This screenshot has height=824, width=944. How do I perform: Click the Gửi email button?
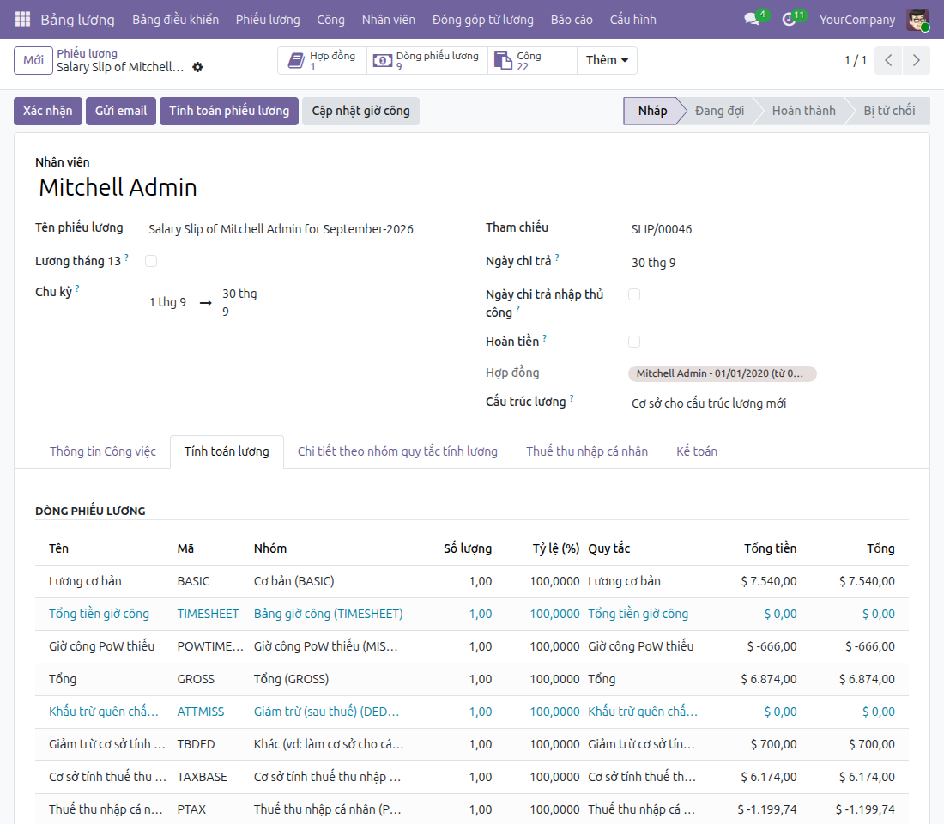pyautogui.click(x=121, y=111)
